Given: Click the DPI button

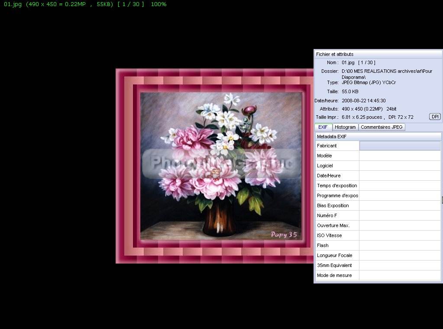Looking at the screenshot, I should pos(435,117).
